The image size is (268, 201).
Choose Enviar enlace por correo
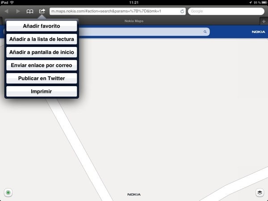coord(42,65)
